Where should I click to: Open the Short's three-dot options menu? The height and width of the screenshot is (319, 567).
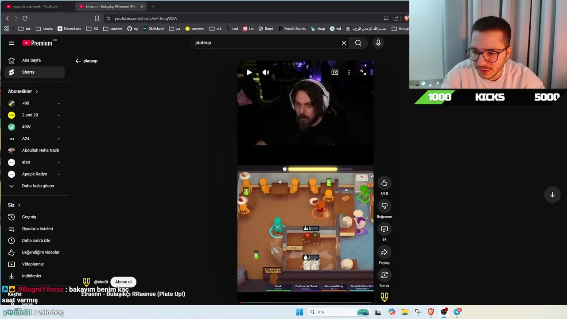pos(349,72)
